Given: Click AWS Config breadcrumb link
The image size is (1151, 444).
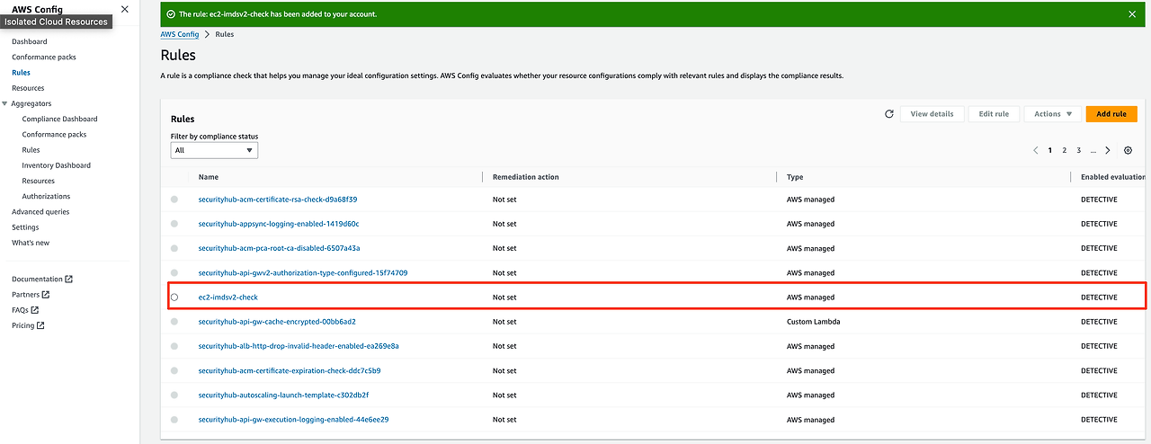Looking at the screenshot, I should [180, 34].
